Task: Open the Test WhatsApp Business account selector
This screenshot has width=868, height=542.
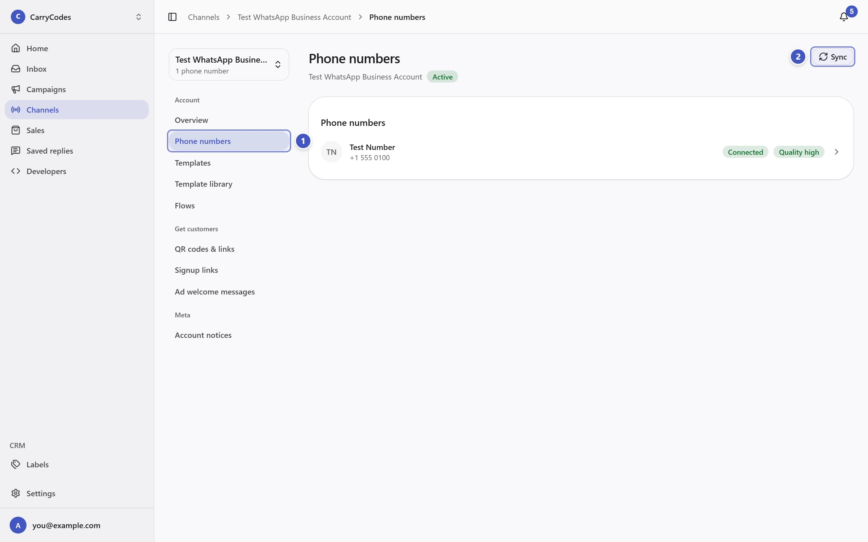Action: (229, 64)
